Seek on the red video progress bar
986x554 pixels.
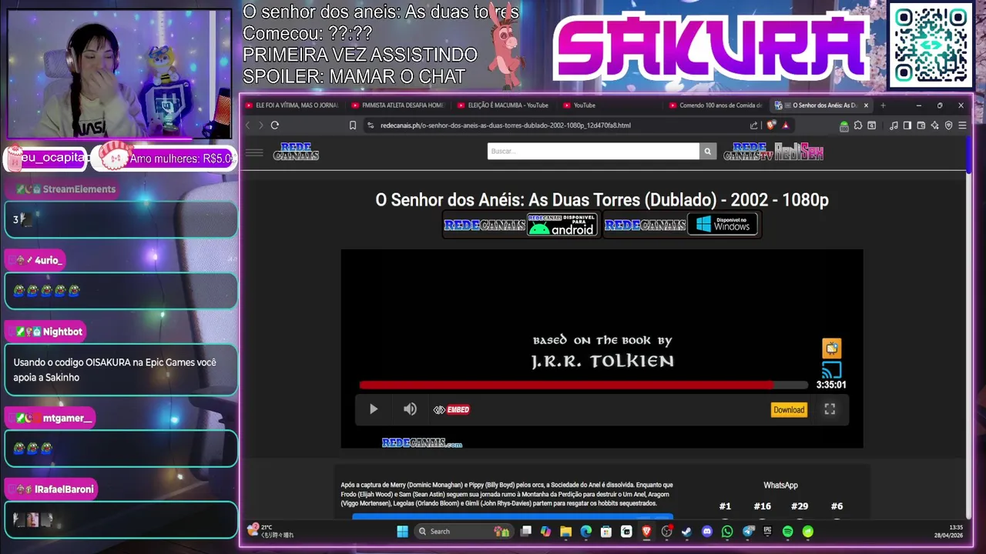583,385
